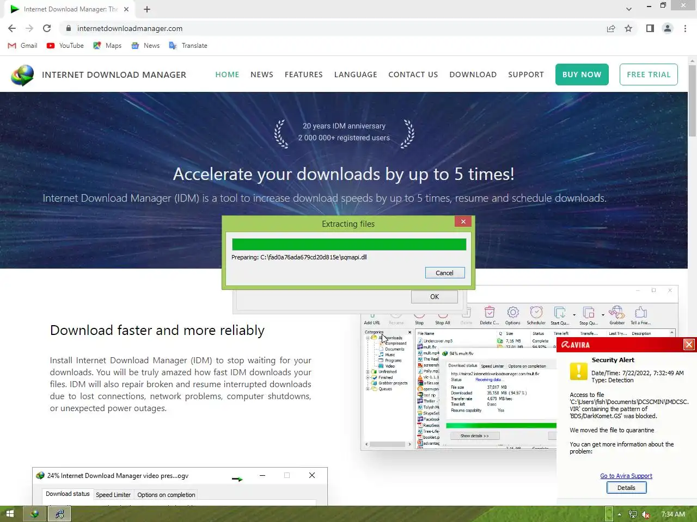Reload the internetdownloadmanager.com page
This screenshot has height=522, width=697.
tap(47, 28)
